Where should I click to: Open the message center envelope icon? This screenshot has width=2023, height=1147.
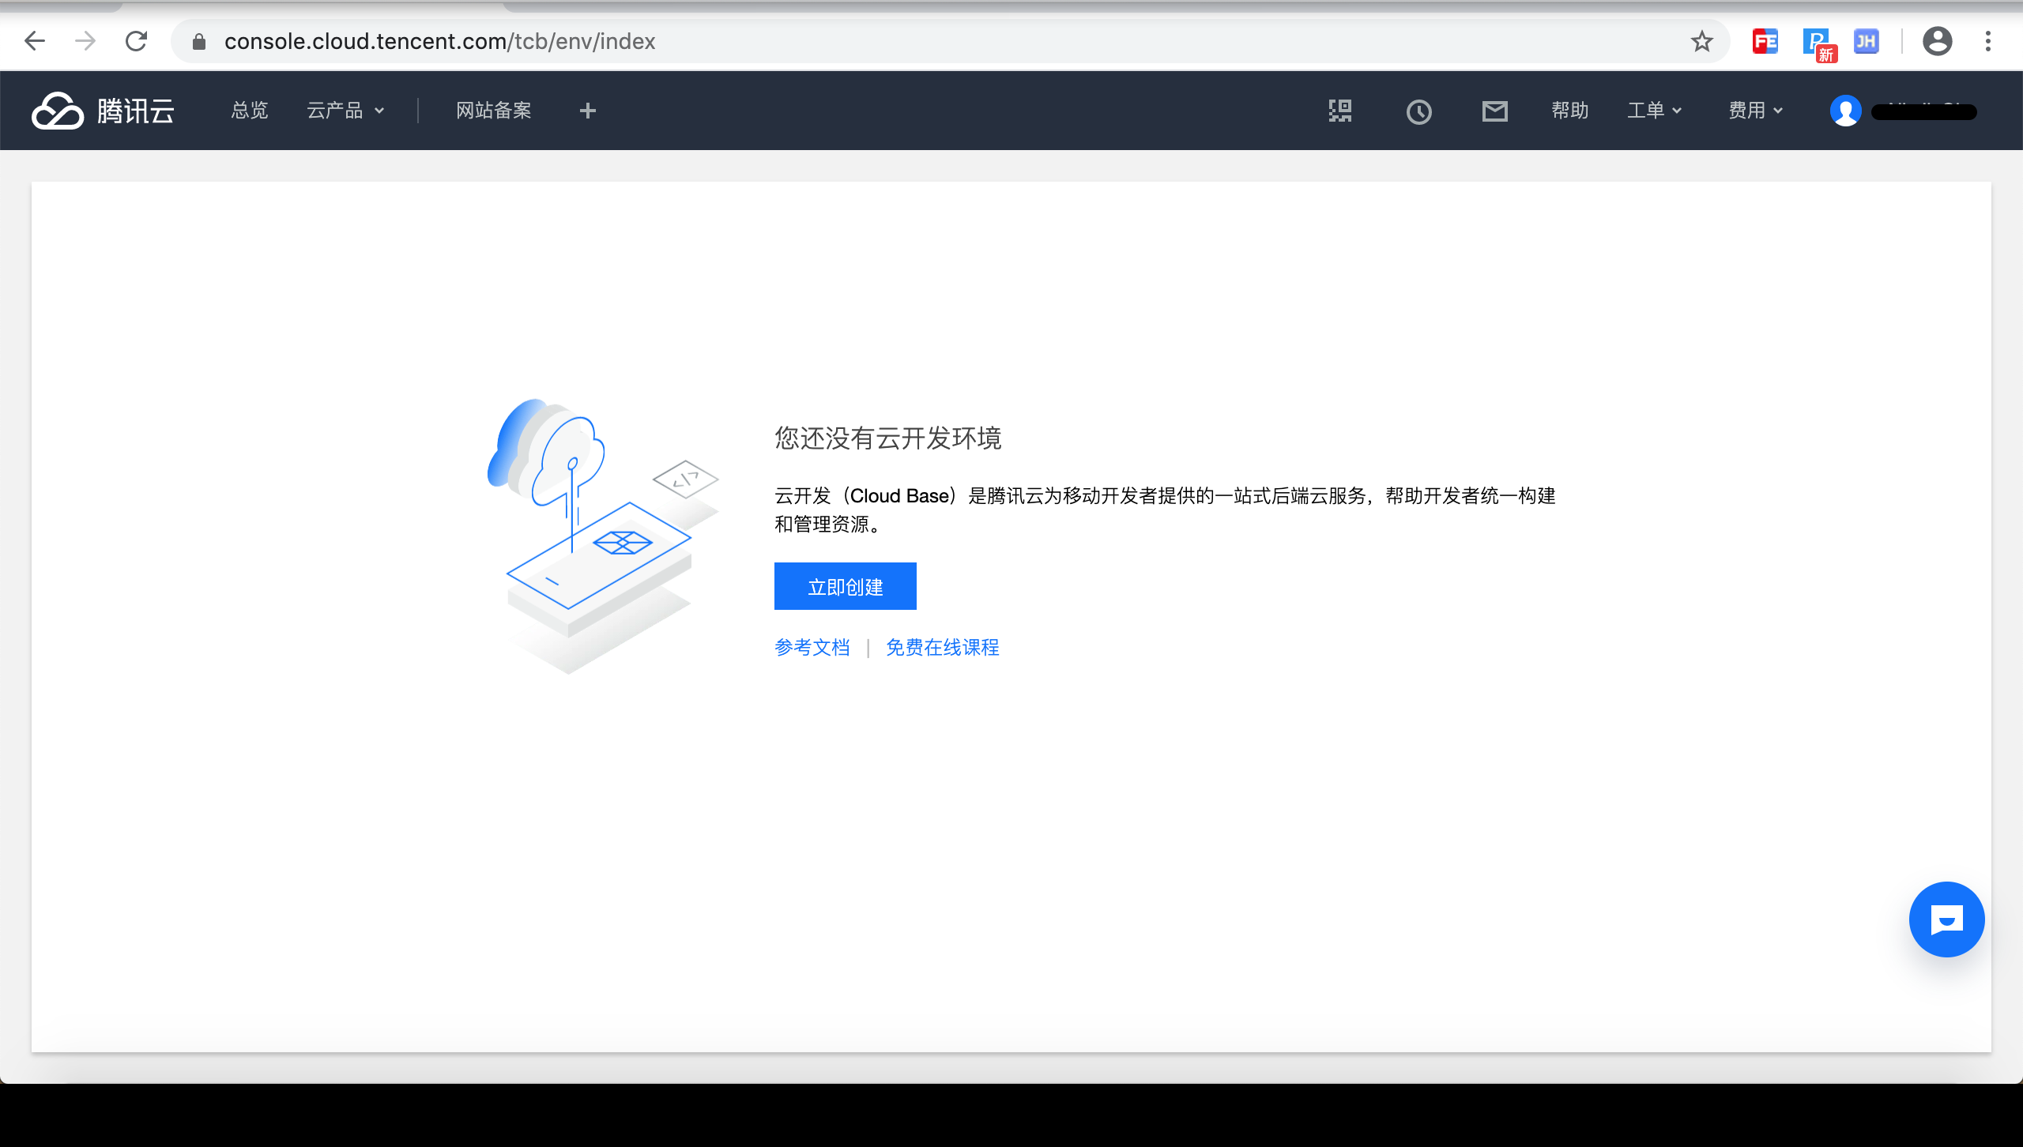(1494, 111)
